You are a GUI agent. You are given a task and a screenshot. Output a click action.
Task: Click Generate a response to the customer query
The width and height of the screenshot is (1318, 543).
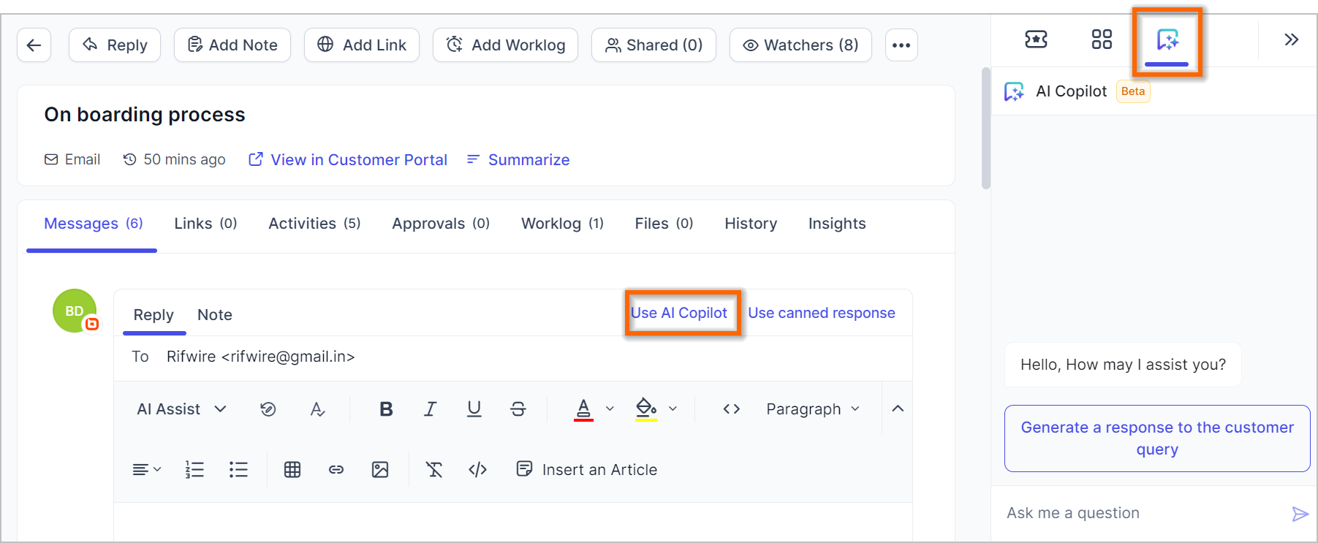pyautogui.click(x=1157, y=438)
